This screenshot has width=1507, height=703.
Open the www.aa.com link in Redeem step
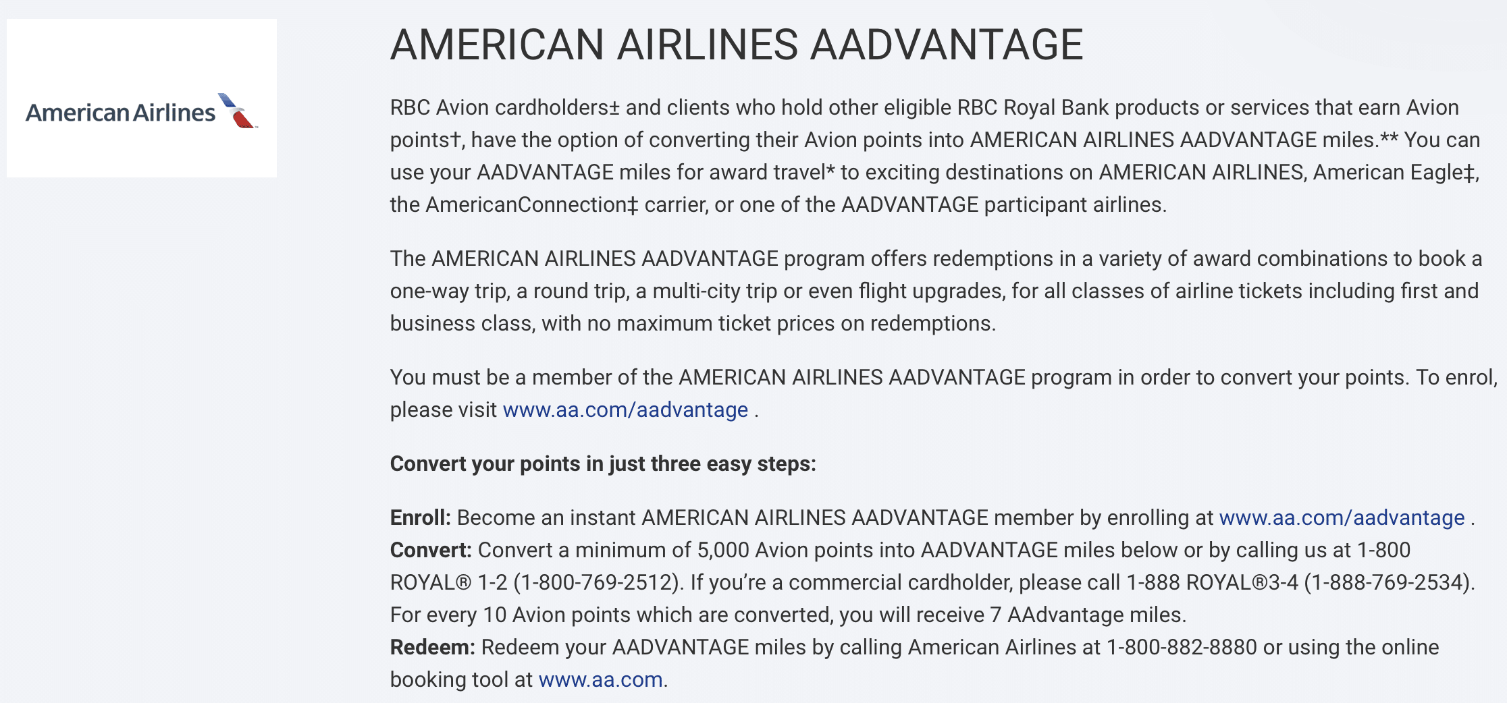pos(600,680)
